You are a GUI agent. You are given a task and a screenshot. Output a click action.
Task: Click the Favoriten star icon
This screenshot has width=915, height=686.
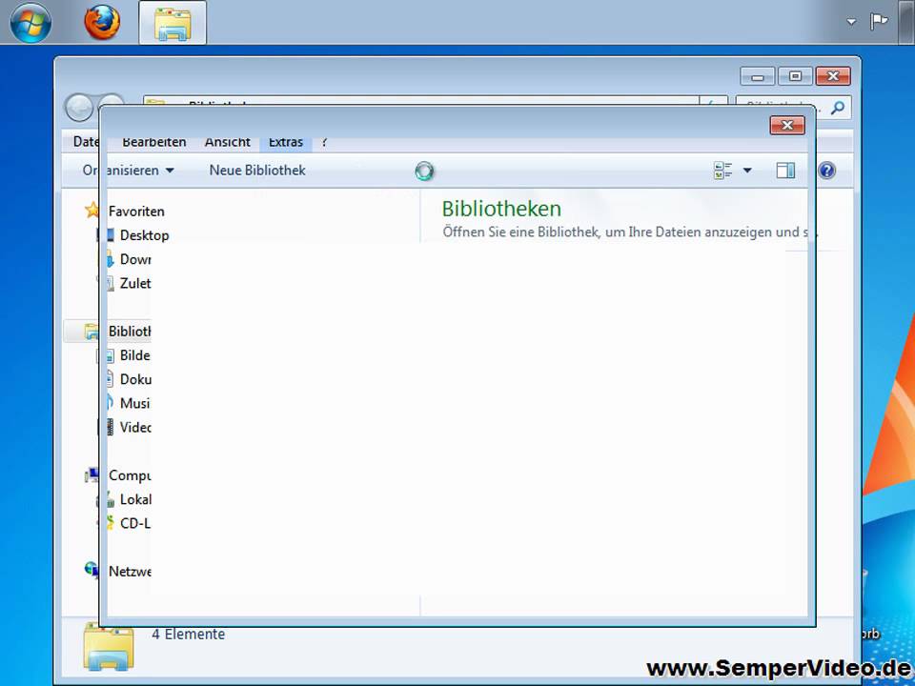pos(91,210)
